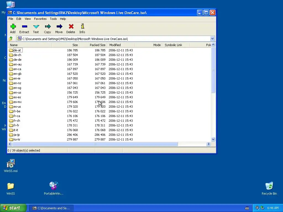283x212 pixels.
Task: Click '0 / 39 object(s) selected' status
Action: (24, 150)
